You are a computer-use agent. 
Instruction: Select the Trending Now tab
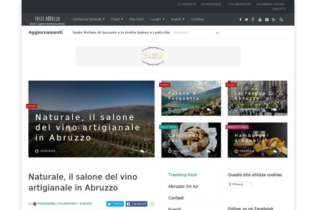183,175
